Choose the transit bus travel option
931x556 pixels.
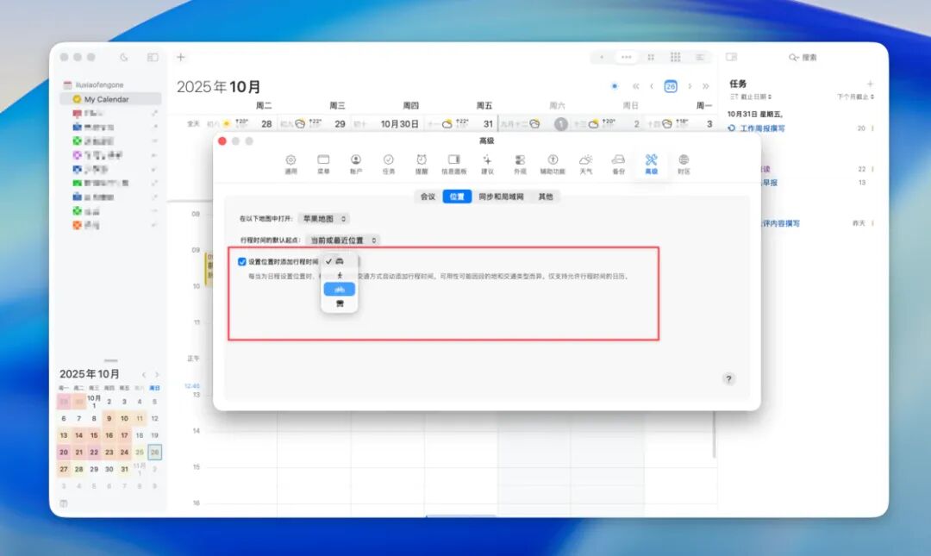click(339, 303)
